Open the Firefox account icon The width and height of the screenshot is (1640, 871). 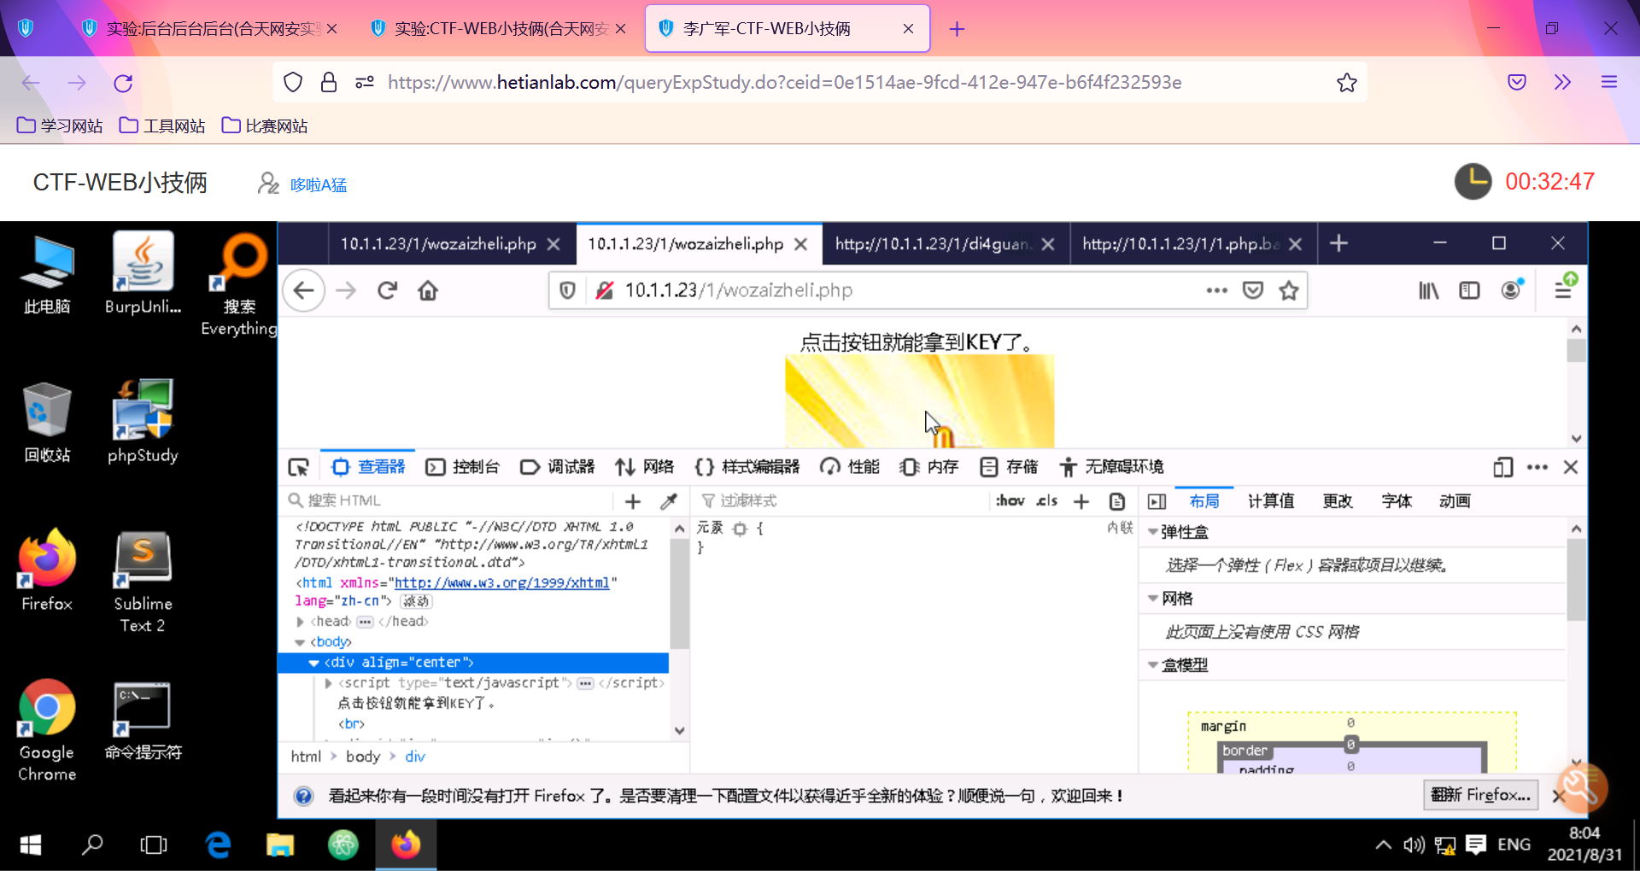(1512, 290)
